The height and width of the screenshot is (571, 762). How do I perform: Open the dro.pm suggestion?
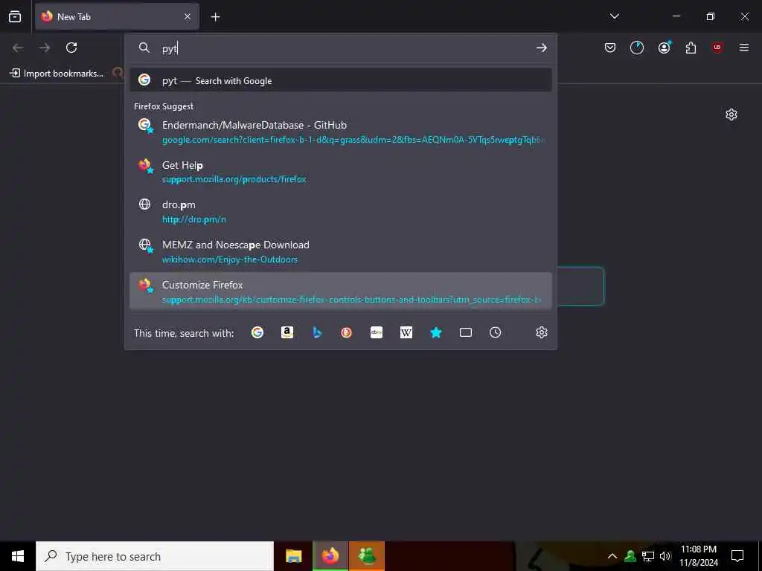[x=341, y=212]
